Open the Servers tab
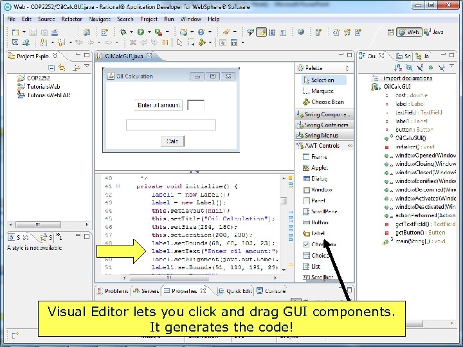Viewport: 463px width, 347px height. [146, 291]
